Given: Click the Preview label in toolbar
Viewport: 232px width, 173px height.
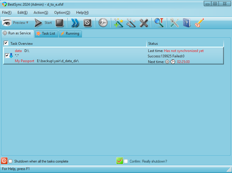Looking at the screenshot, I should (19, 23).
